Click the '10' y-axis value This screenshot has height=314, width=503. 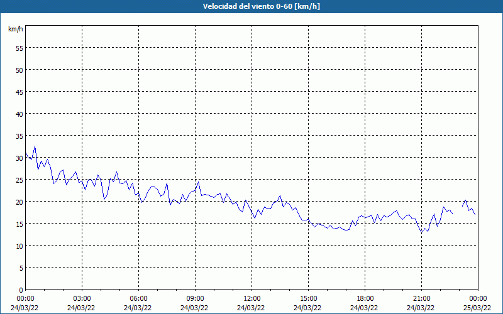tap(19, 246)
